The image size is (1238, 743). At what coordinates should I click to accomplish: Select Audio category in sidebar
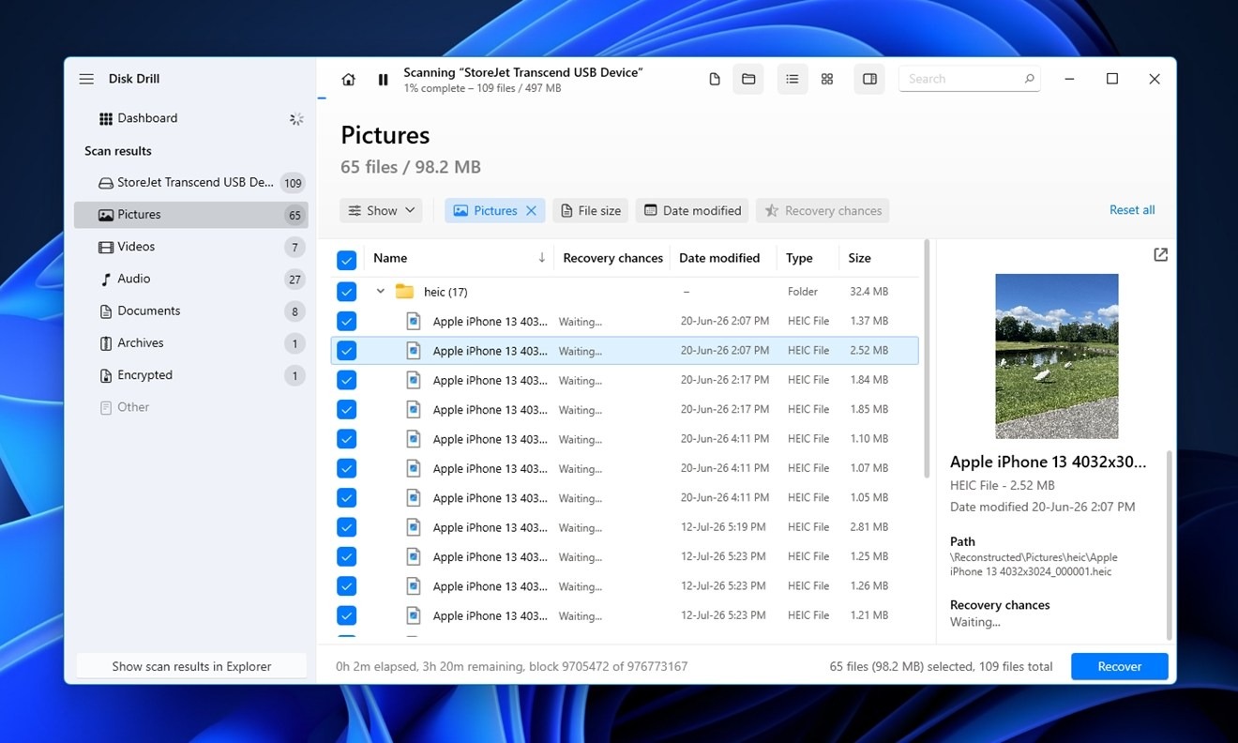[x=191, y=279]
